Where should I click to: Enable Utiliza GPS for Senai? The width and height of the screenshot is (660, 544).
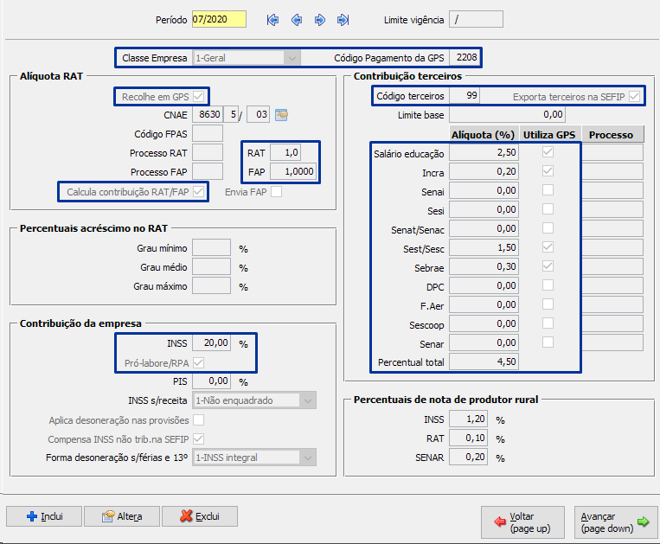tap(548, 190)
